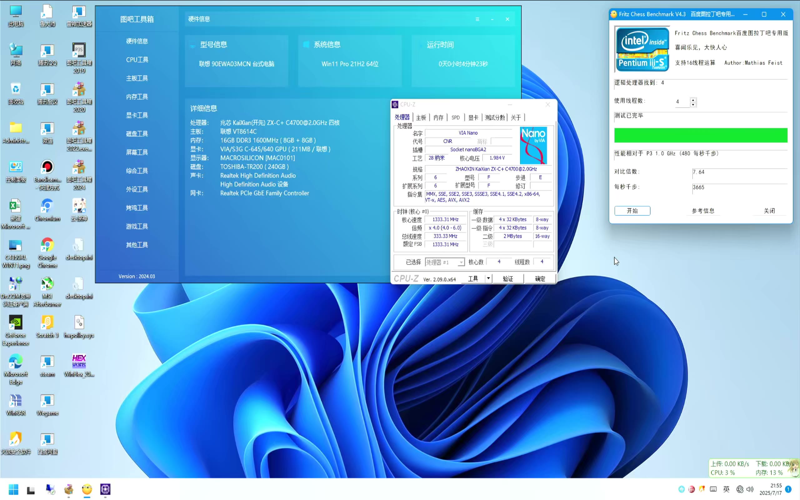800x500 pixels.
Task: Open the volume icon in system tray
Action: 750,489
